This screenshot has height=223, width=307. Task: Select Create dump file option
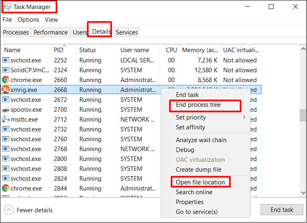(199, 169)
